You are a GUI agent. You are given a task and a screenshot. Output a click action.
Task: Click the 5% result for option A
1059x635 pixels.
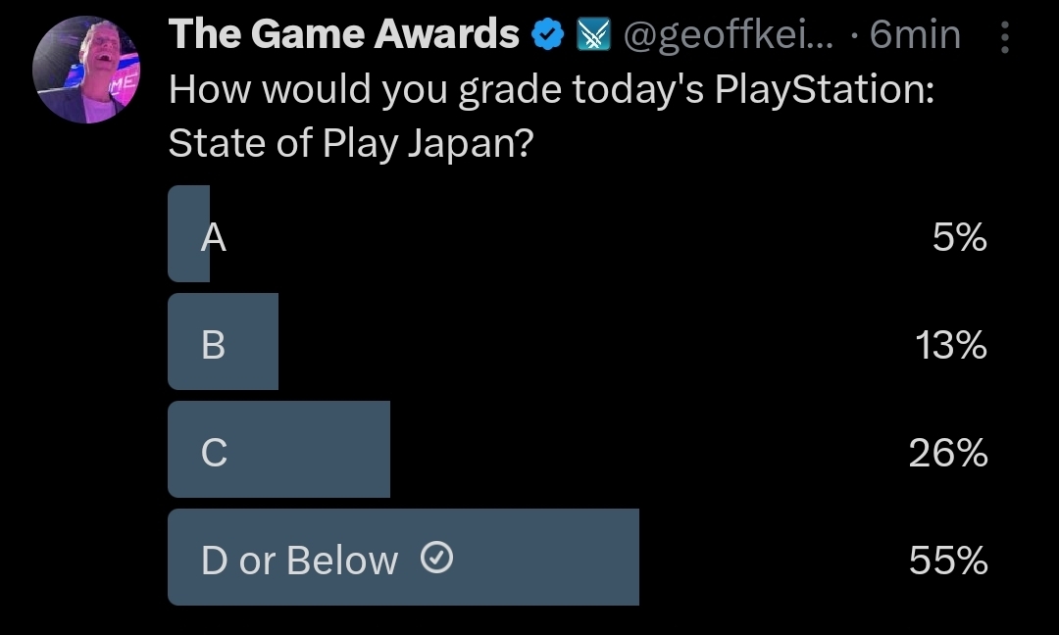coord(959,237)
